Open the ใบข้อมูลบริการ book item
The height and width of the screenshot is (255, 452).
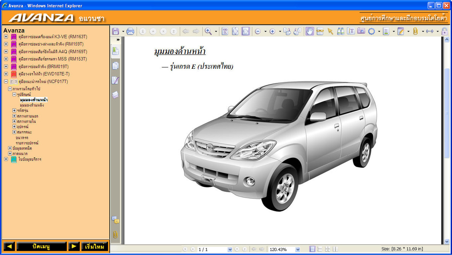point(30,159)
